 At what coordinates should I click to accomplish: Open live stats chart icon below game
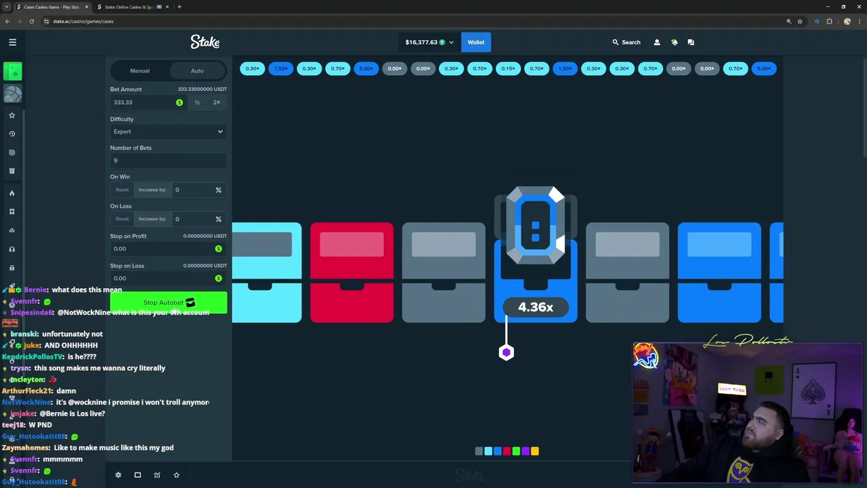[x=157, y=475]
